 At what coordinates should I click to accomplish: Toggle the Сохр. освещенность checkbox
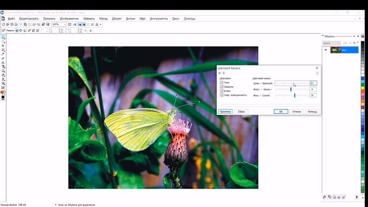click(221, 95)
